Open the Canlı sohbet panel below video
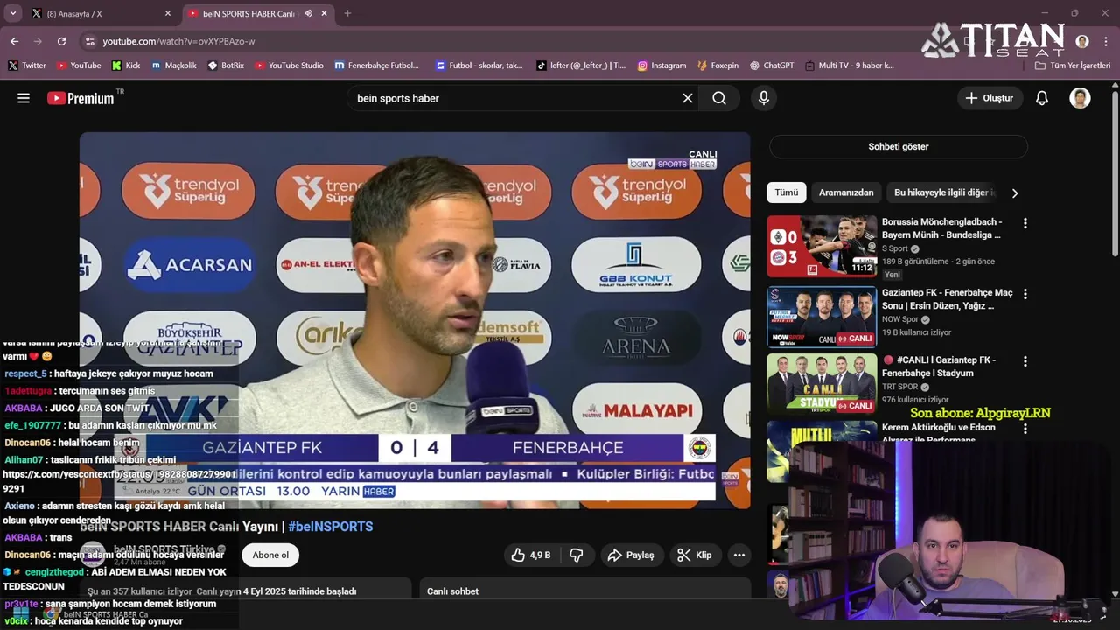 click(584, 591)
